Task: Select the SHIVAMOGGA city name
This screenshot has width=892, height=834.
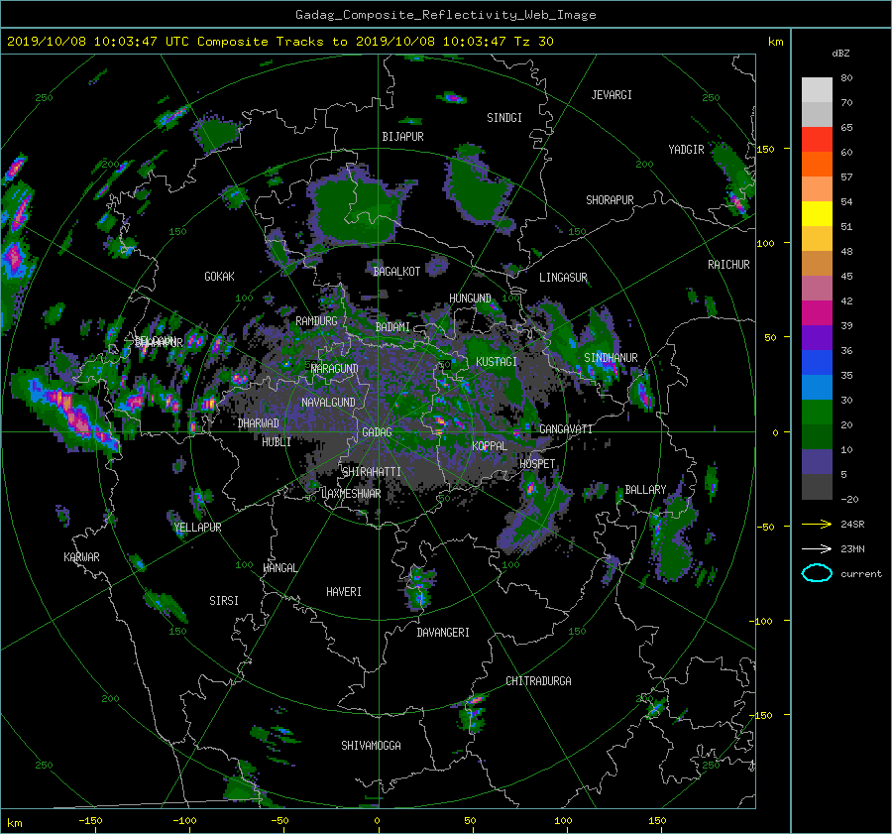Action: (371, 746)
